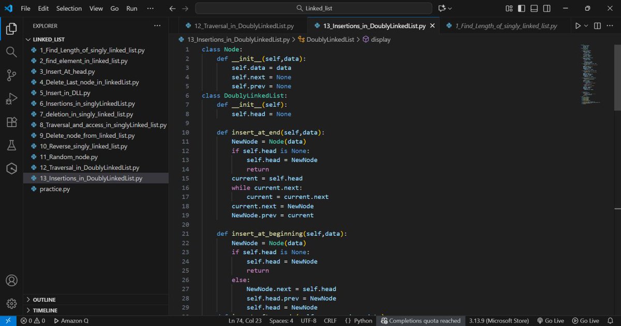Image resolution: width=621 pixels, height=326 pixels.
Task: Open the Explorer view in the activity bar
Action: 11,28
